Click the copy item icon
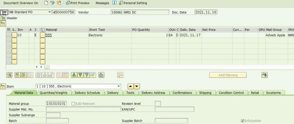 pyautogui.click(x=59, y=75)
